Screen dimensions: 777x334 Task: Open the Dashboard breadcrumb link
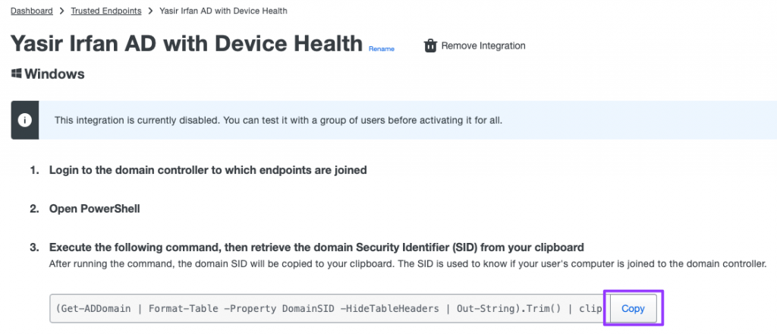tap(32, 11)
